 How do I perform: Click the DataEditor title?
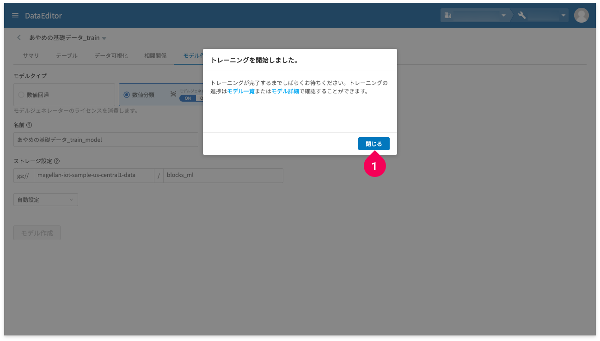43,16
